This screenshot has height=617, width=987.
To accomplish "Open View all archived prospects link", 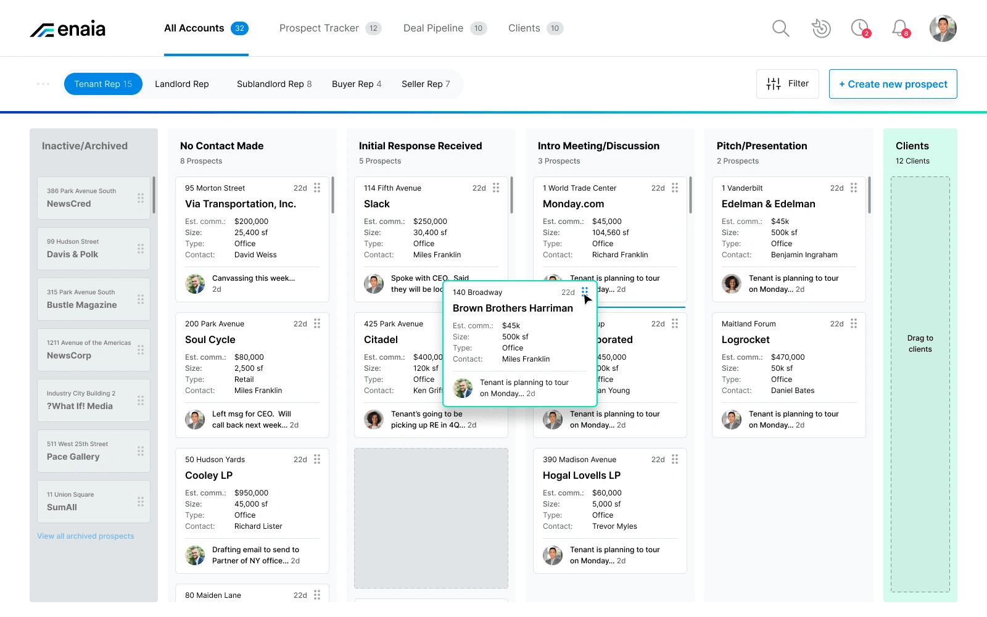I will point(86,536).
